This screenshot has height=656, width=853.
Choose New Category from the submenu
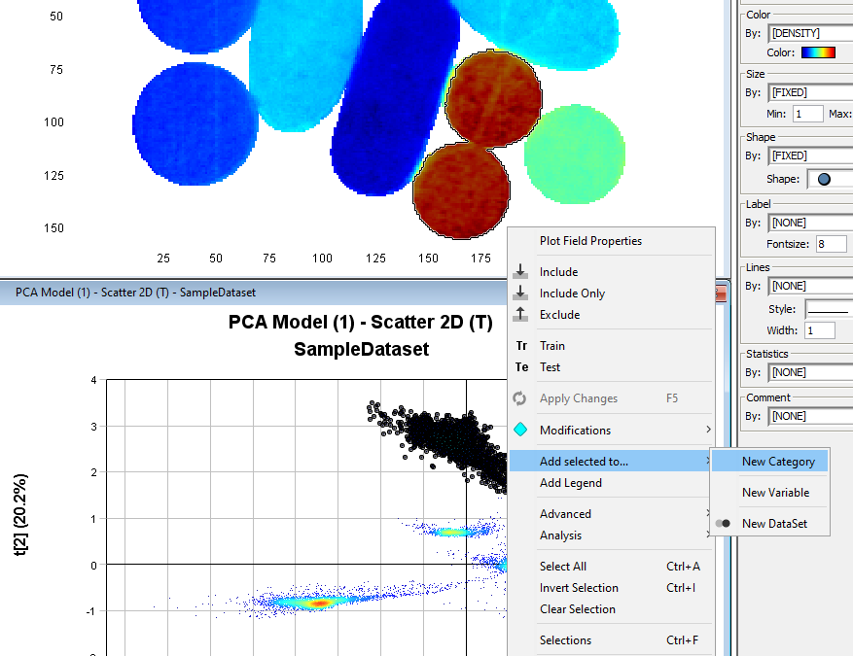tap(778, 462)
